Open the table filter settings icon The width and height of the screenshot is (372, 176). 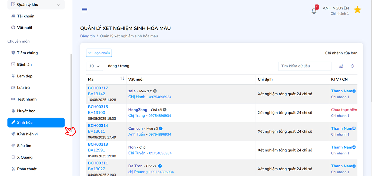341,66
